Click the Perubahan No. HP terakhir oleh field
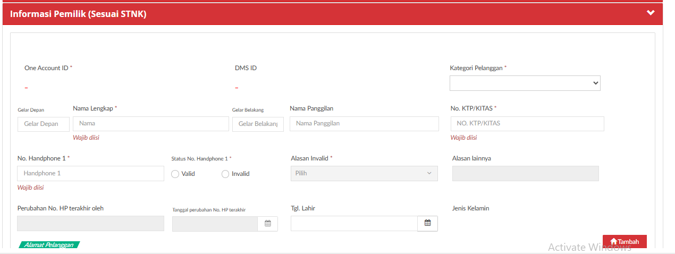The width and height of the screenshot is (675, 254). coord(90,224)
